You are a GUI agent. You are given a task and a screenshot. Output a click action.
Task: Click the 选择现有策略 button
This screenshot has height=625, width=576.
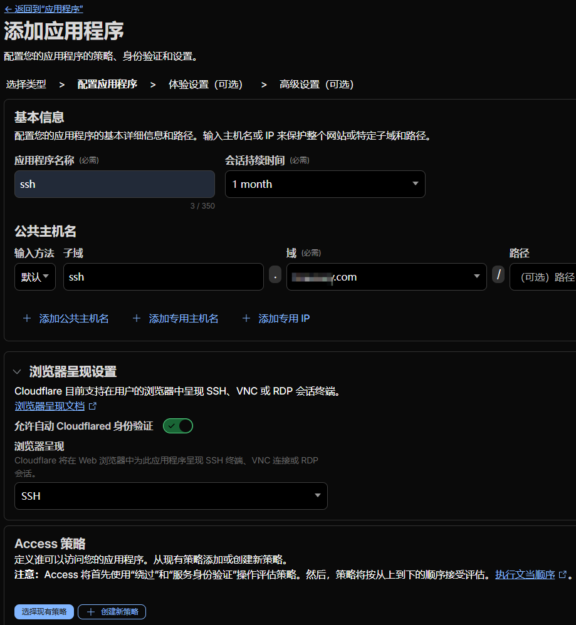click(44, 612)
